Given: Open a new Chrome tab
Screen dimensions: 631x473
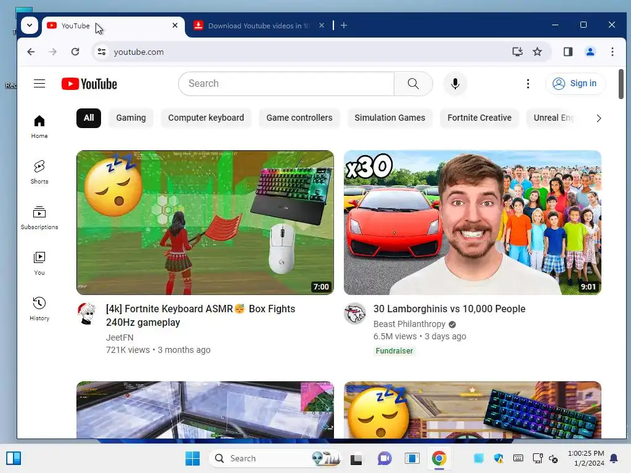Looking at the screenshot, I should click(x=344, y=25).
